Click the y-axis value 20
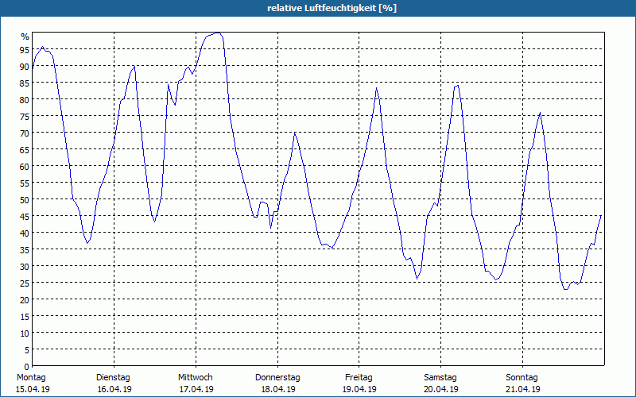The height and width of the screenshot is (397, 636). pyautogui.click(x=25, y=300)
